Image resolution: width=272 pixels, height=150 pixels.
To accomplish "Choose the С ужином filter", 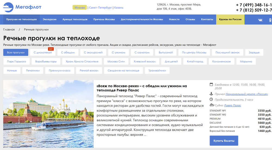I will click(x=119, y=52).
